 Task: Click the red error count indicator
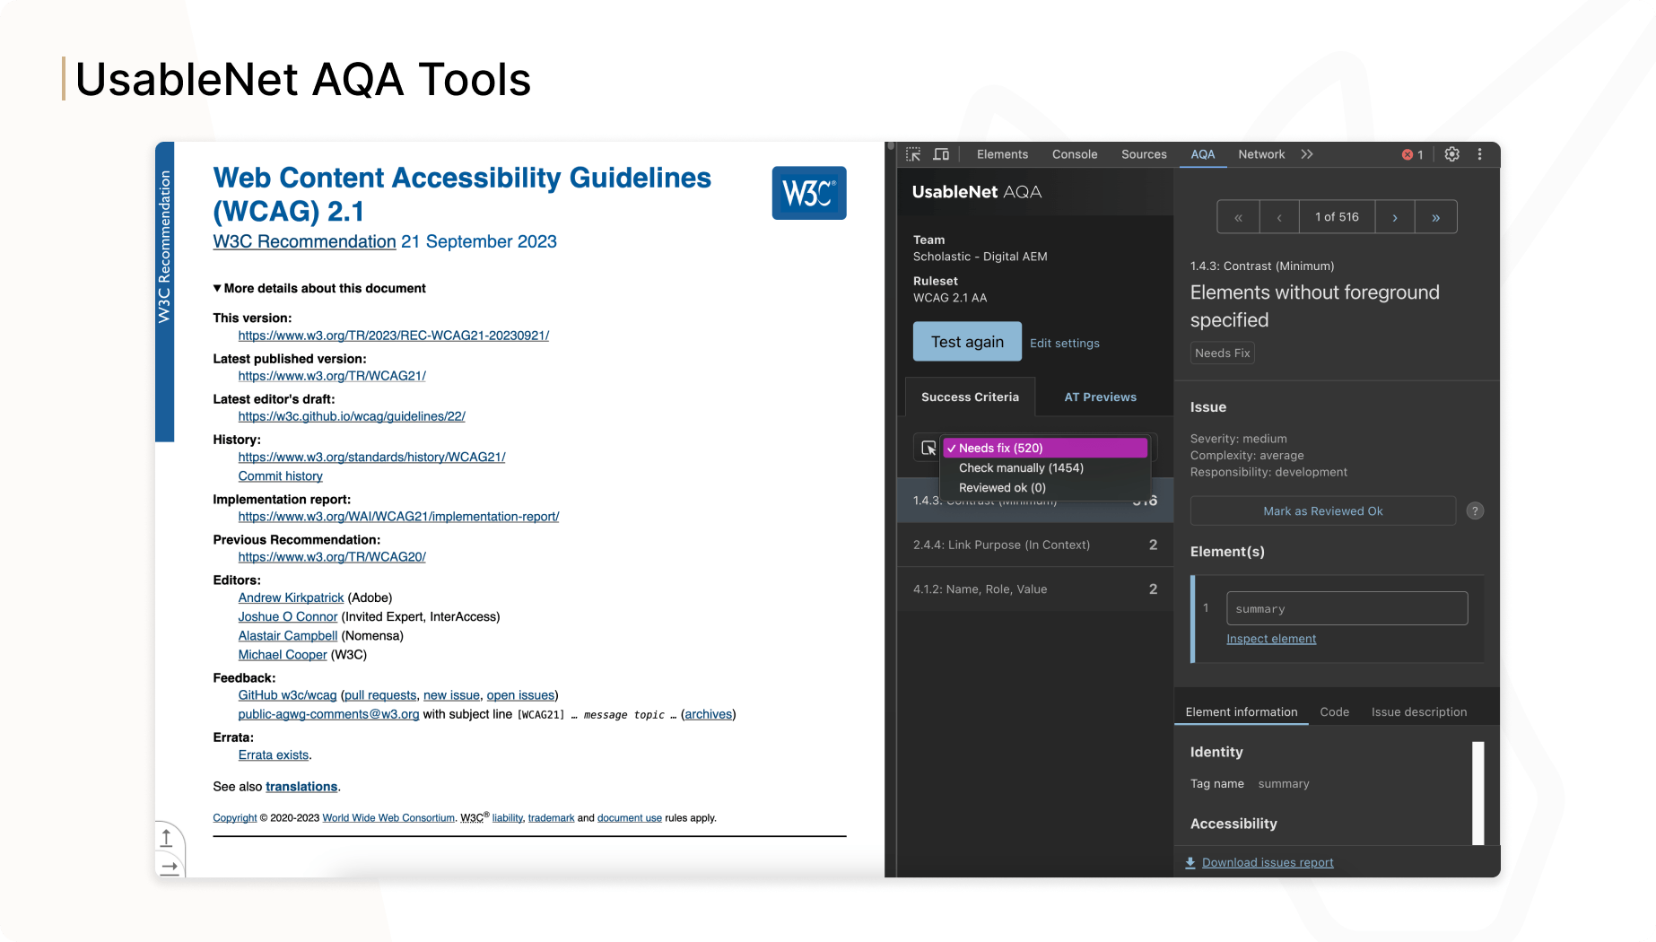[1413, 154]
